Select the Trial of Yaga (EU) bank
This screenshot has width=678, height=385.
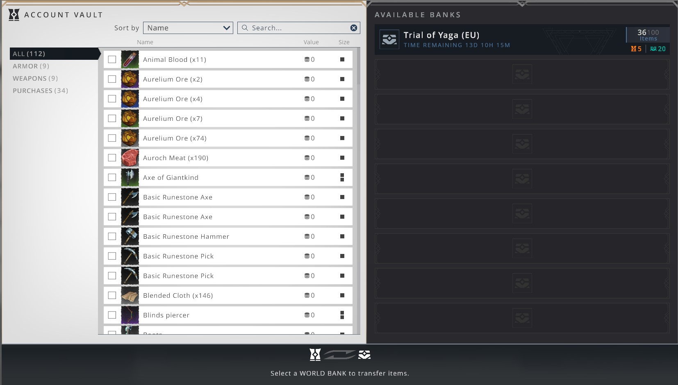point(522,40)
